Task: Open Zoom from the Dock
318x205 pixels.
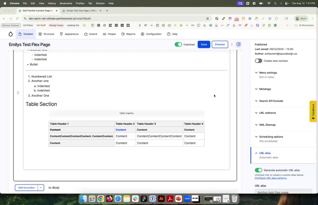Action: point(187,199)
